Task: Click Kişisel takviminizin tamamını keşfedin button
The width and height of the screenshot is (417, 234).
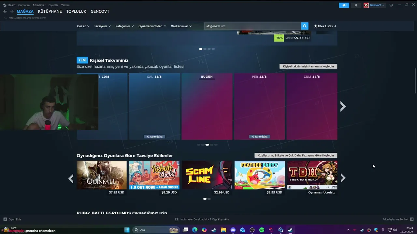Action: click(x=309, y=66)
